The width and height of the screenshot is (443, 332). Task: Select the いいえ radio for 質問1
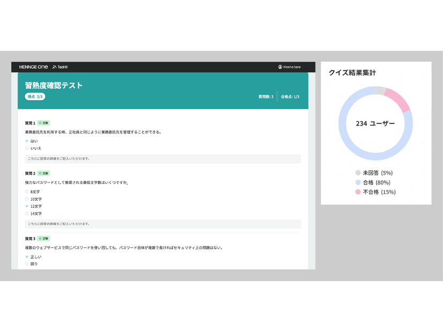(x=26, y=148)
